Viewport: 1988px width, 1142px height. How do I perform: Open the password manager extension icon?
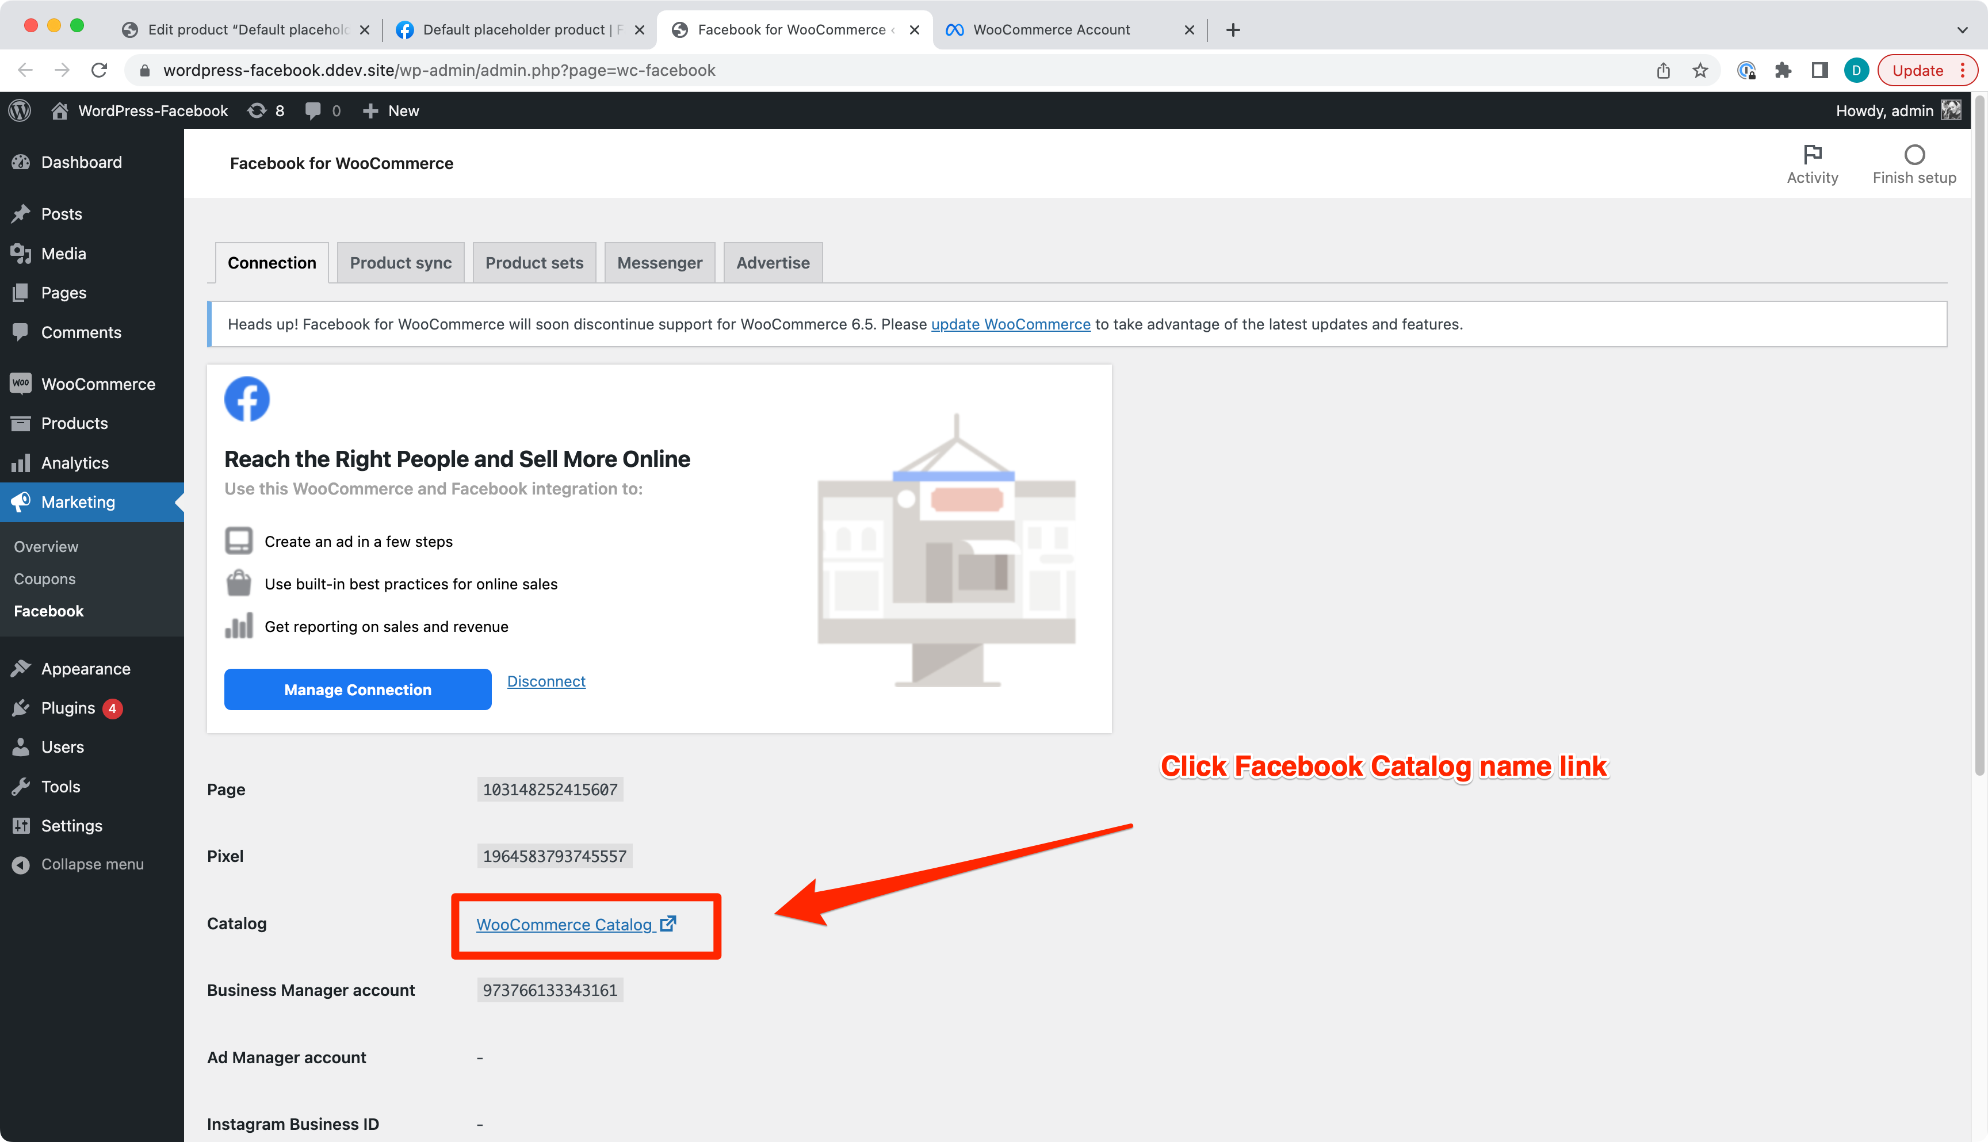click(x=1746, y=71)
